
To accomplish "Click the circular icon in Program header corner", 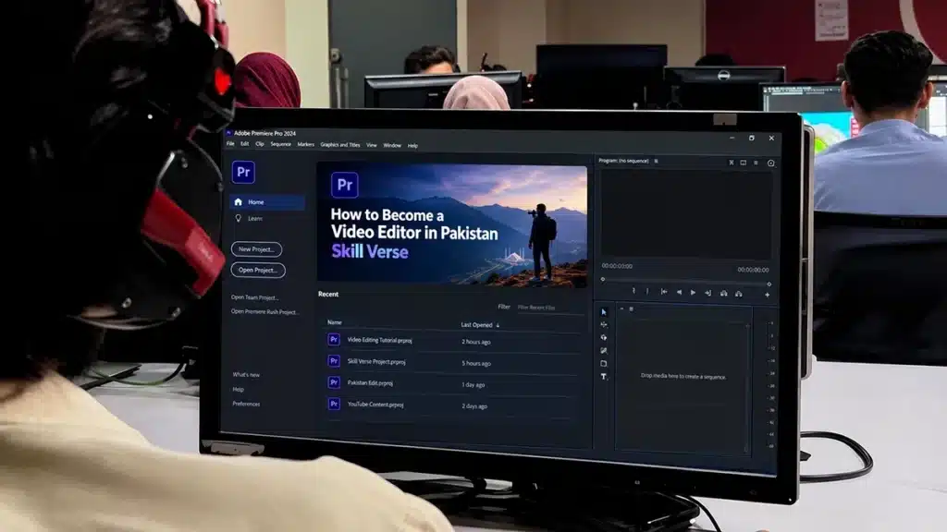I will 770,163.
